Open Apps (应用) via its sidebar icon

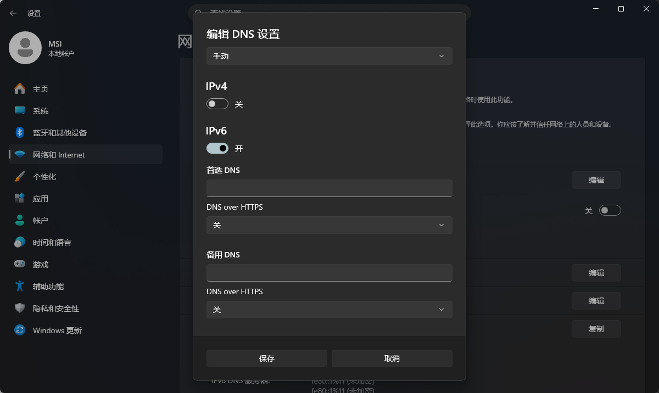tap(20, 199)
